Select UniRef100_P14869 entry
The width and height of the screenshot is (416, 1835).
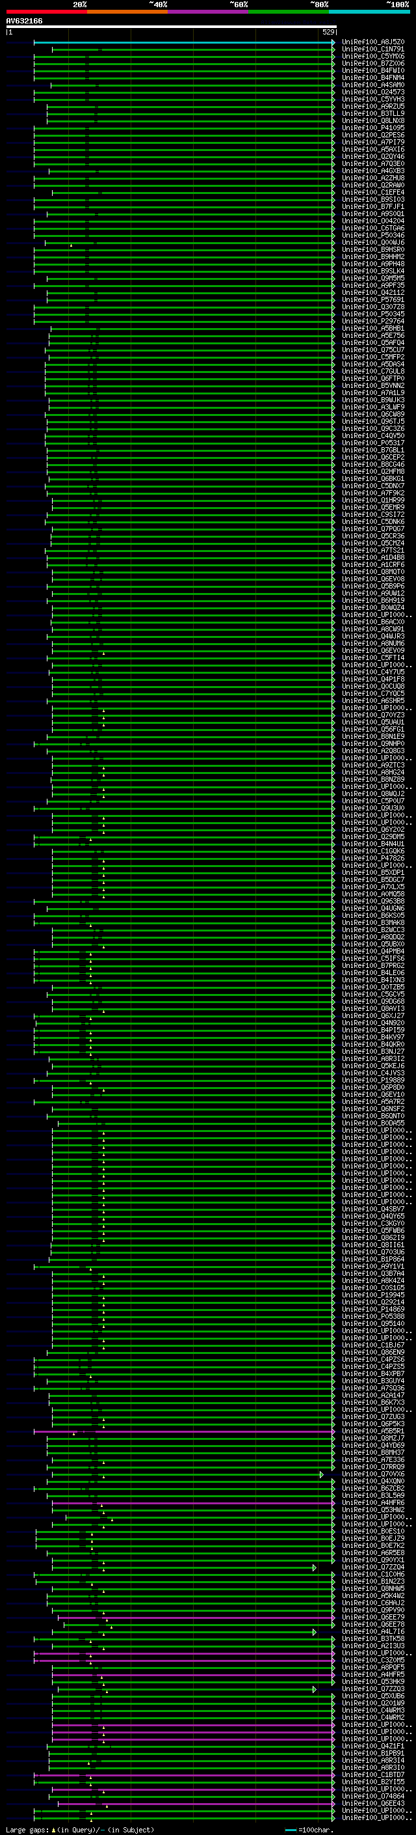[373, 1309]
